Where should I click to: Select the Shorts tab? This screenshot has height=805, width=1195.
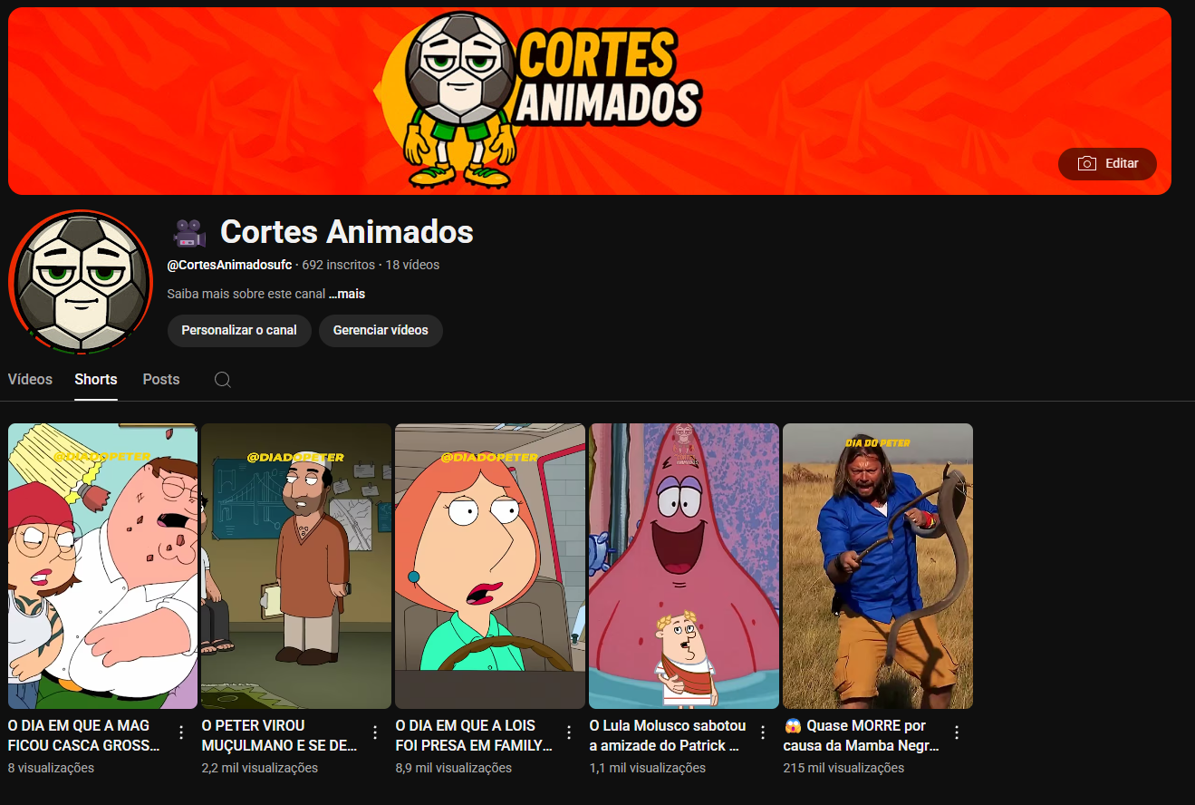[96, 380]
